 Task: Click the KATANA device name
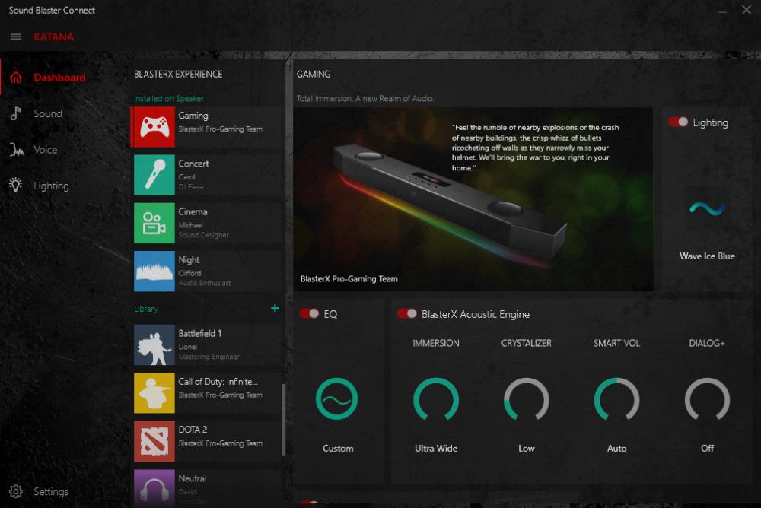(53, 37)
